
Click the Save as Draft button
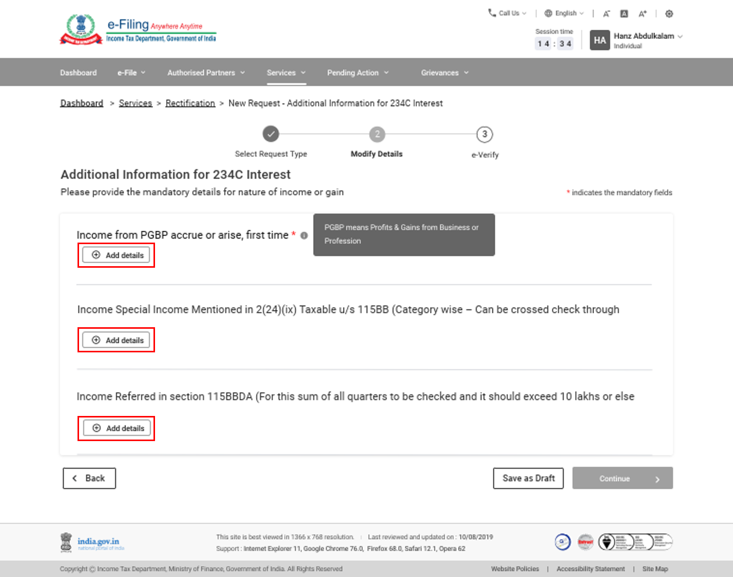(x=528, y=478)
